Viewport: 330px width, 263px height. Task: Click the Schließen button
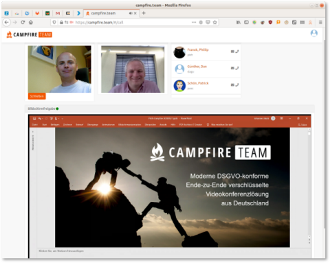36,96
